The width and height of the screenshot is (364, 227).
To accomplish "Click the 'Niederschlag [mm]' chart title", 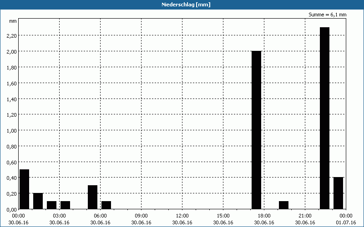I will point(186,5).
